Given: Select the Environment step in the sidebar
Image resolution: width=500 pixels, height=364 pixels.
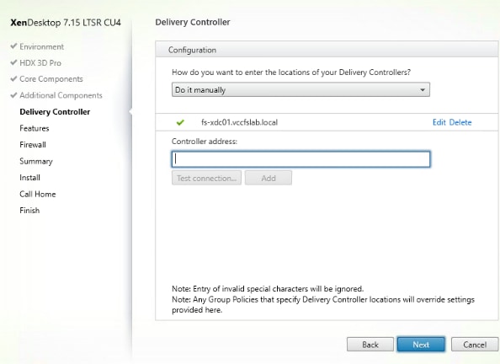Looking at the screenshot, I should coord(41,46).
